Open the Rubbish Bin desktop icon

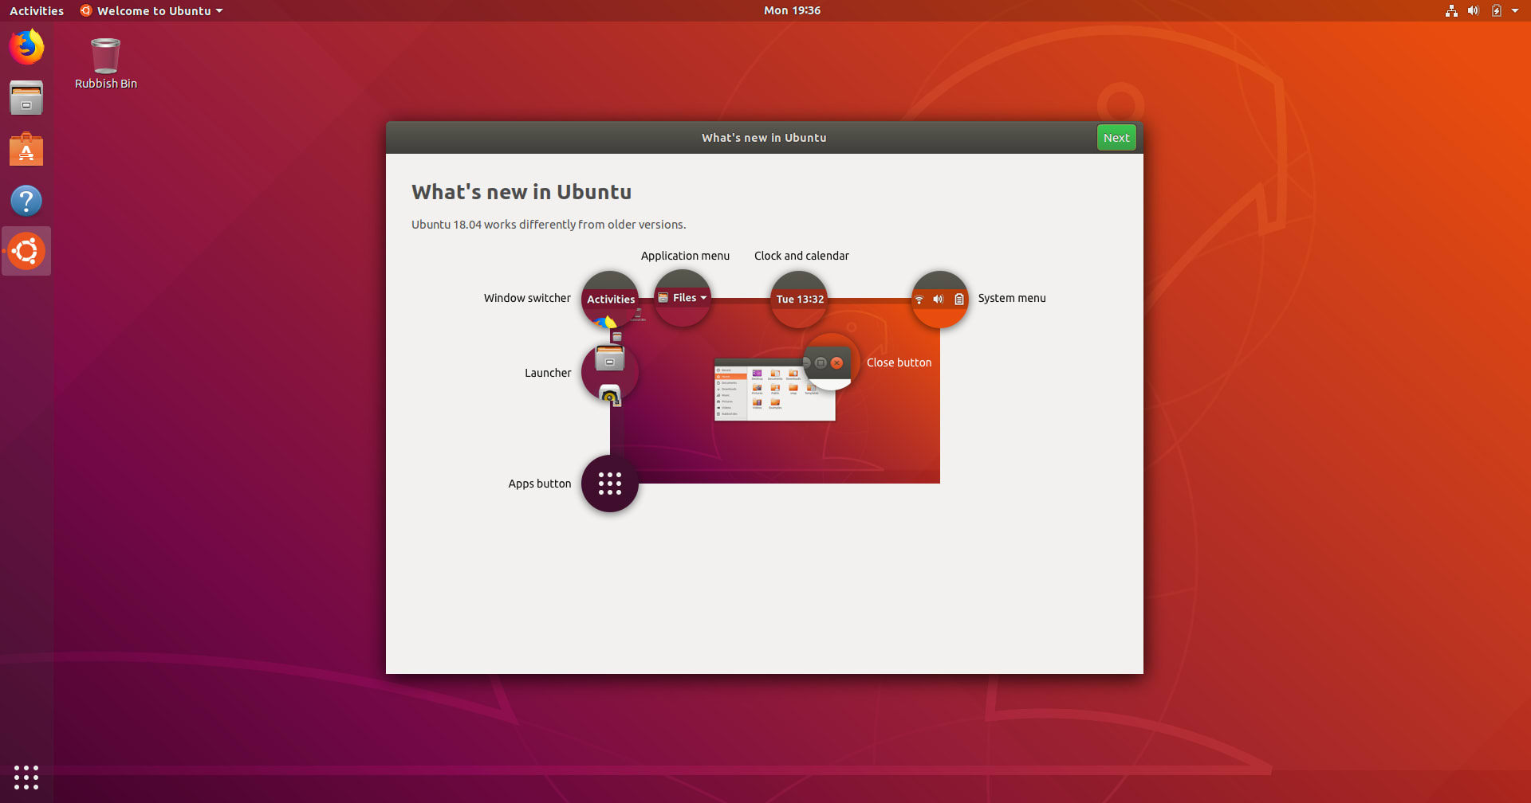[105, 64]
